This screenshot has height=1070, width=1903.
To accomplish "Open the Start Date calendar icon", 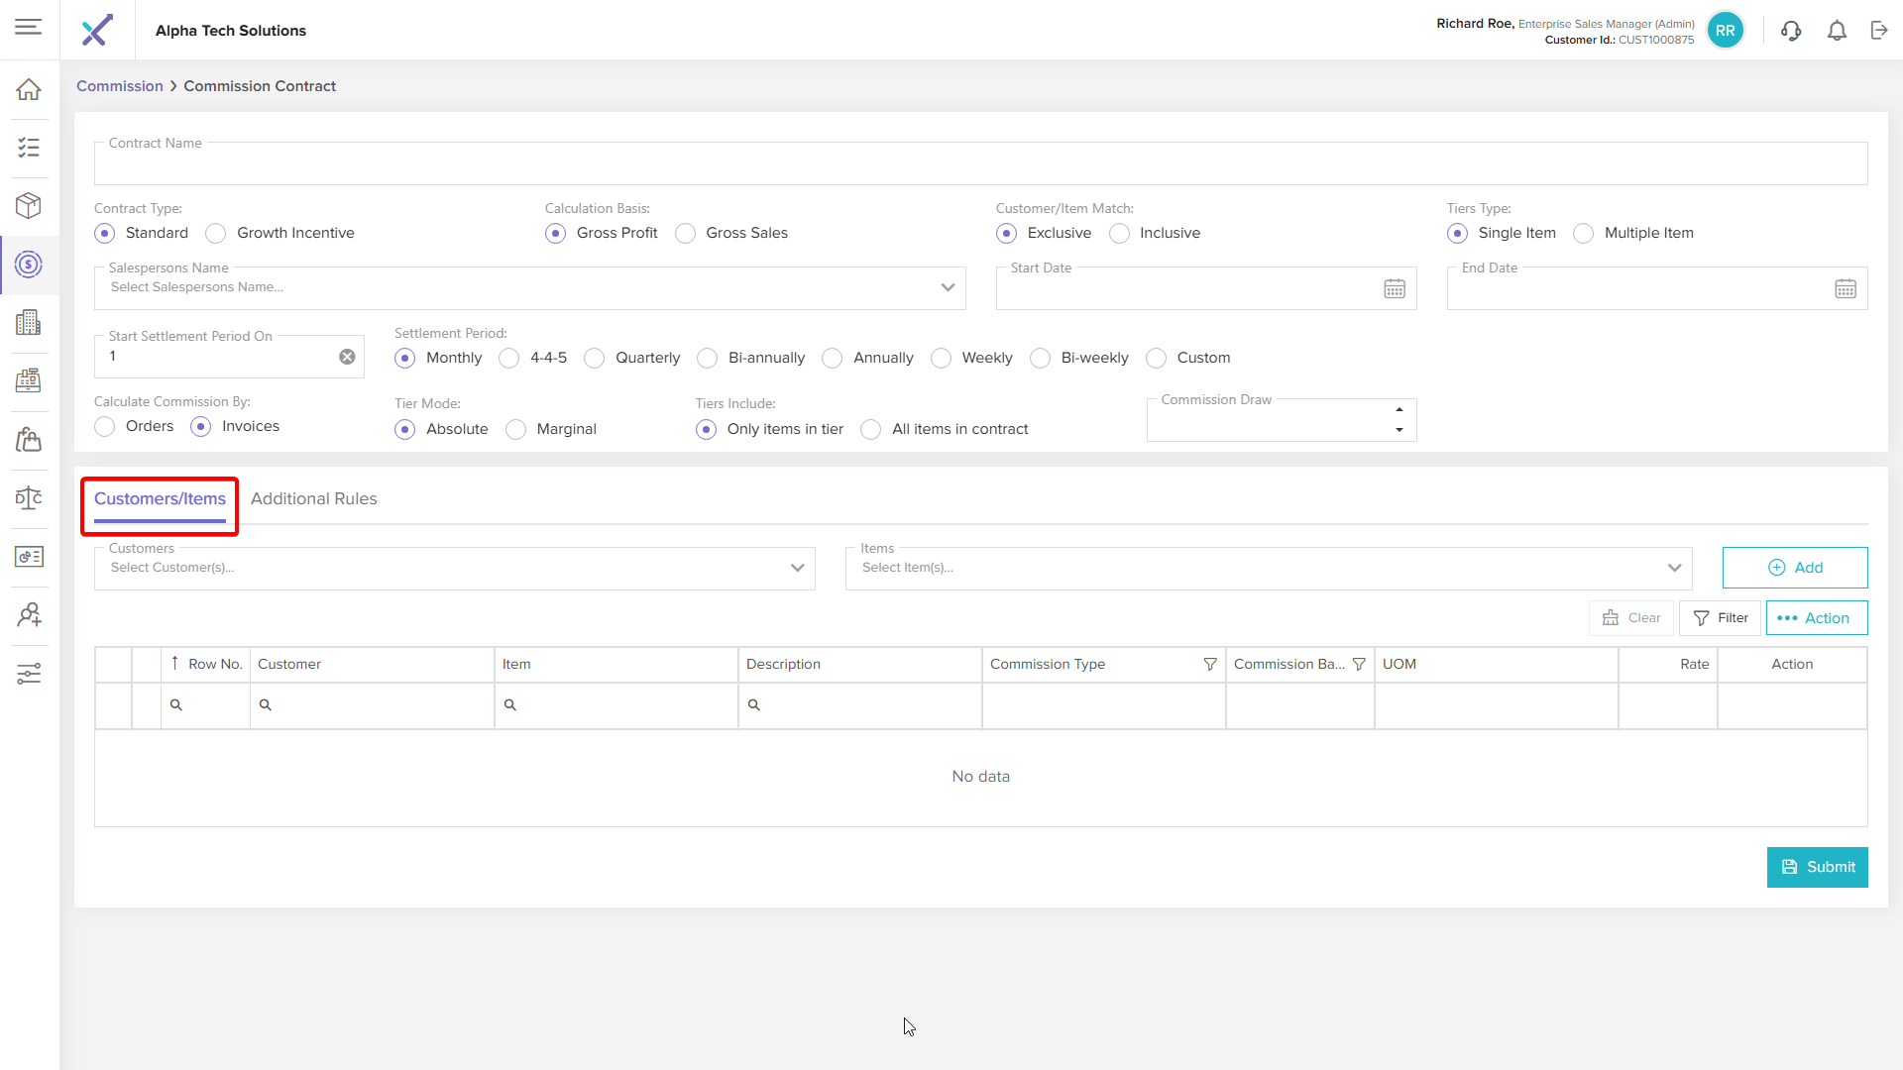I will pyautogui.click(x=1395, y=288).
